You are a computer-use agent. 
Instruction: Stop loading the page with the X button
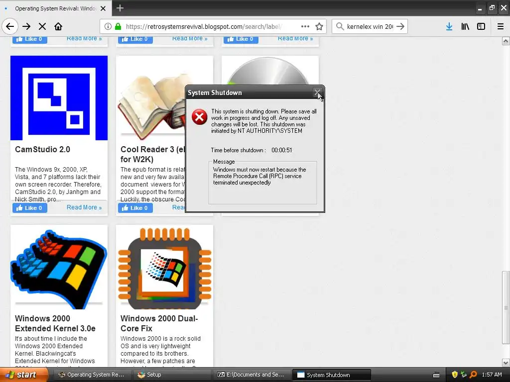coord(42,26)
